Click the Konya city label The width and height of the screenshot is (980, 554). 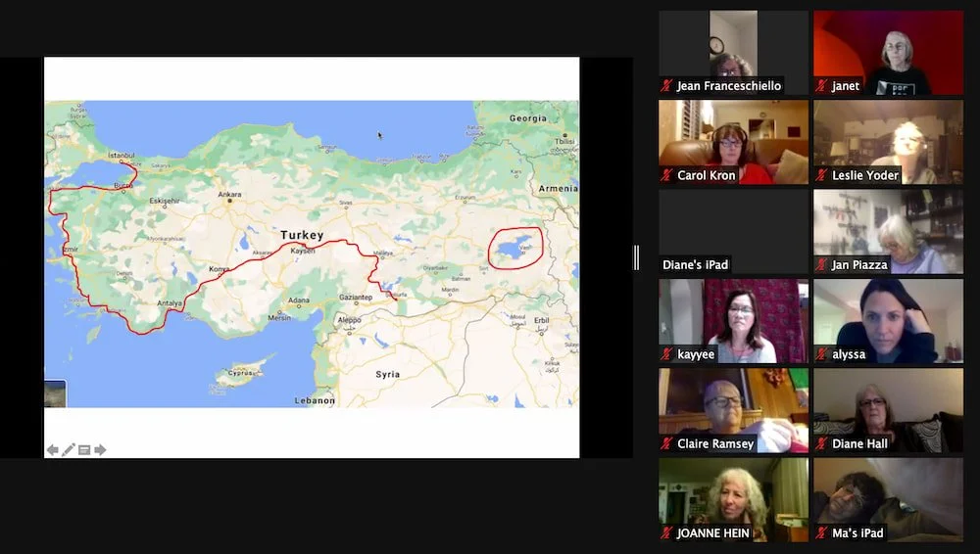click(x=219, y=269)
